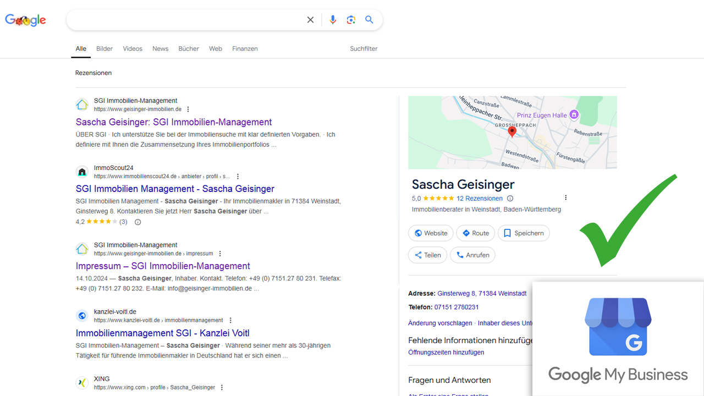Switch to the News tab
Screen dimensions: 704x396
click(160, 48)
